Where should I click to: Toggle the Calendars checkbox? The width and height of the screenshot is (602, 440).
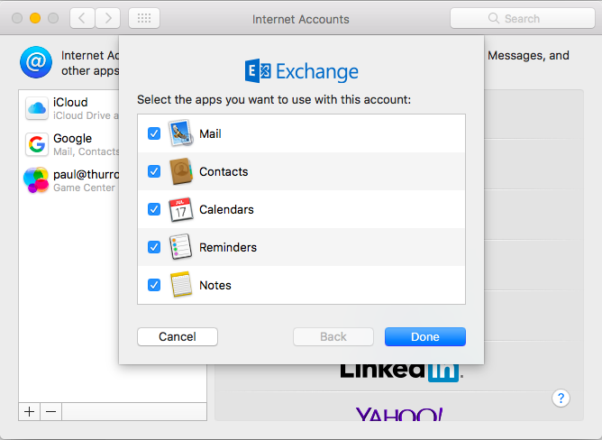tap(154, 209)
